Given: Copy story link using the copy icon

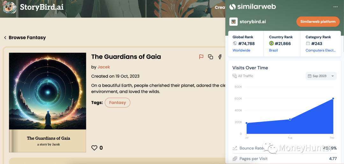Looking at the screenshot, I should [211, 57].
